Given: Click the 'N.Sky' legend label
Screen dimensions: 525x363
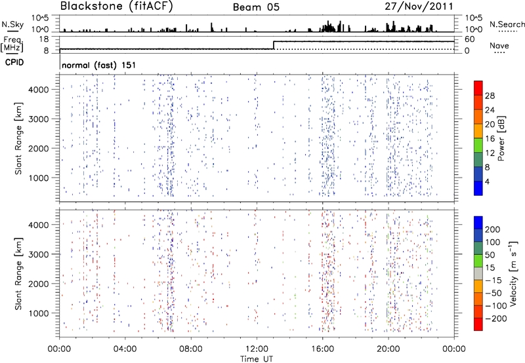Looking at the screenshot, I should 12,24.
